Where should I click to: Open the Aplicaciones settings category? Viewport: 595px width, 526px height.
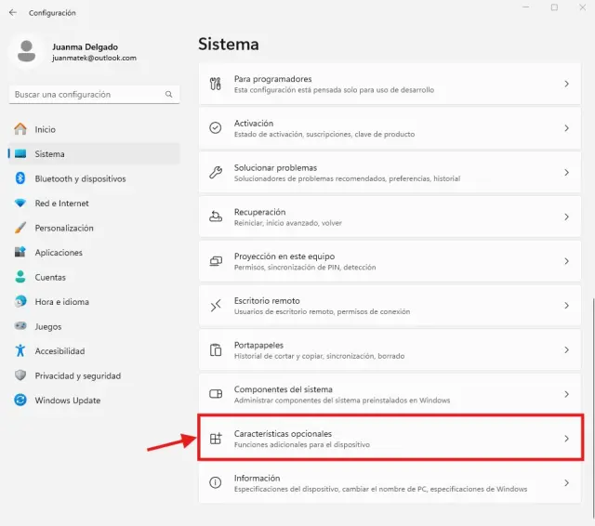[x=59, y=253]
